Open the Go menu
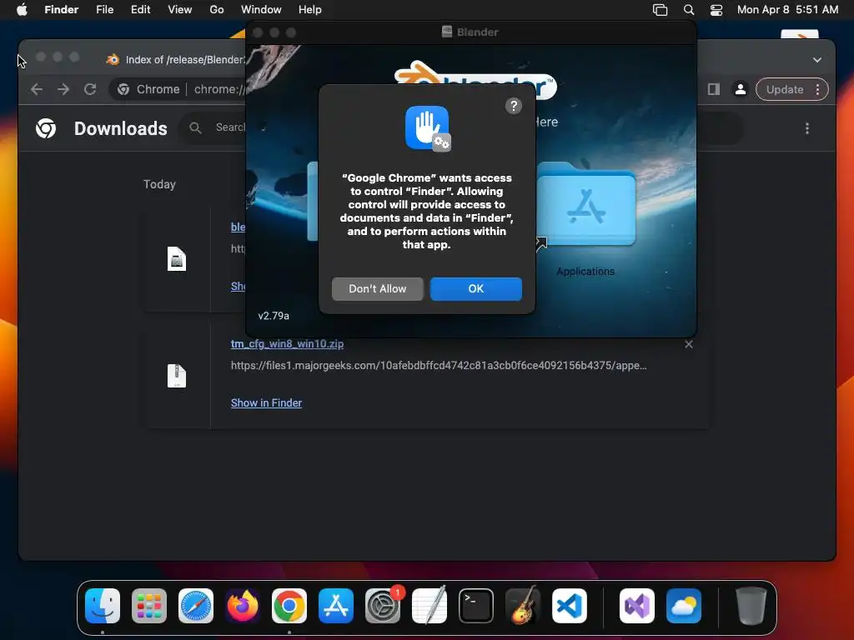Image resolution: width=854 pixels, height=640 pixels. 216,9
